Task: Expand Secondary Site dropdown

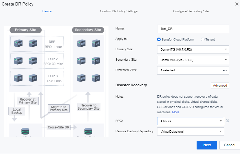Action: [193, 60]
